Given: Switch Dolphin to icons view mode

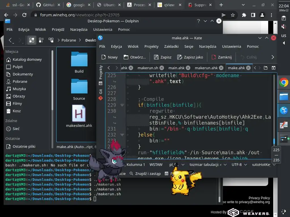Looking at the screenshot, I should pos(32,40).
